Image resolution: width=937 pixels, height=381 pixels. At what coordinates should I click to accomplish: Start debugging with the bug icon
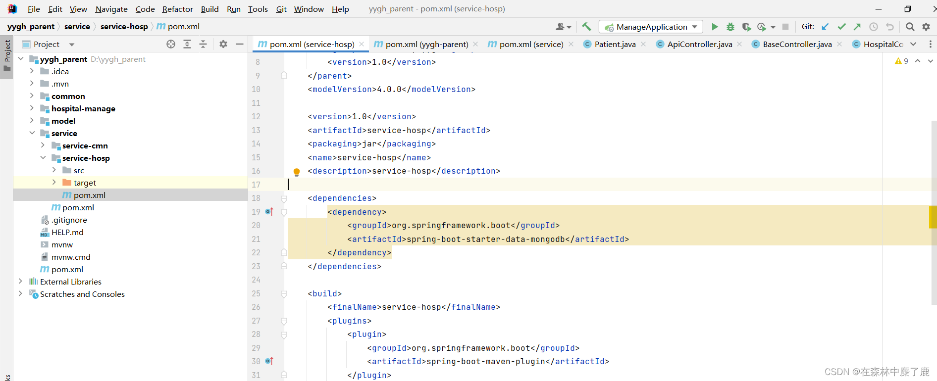point(730,27)
